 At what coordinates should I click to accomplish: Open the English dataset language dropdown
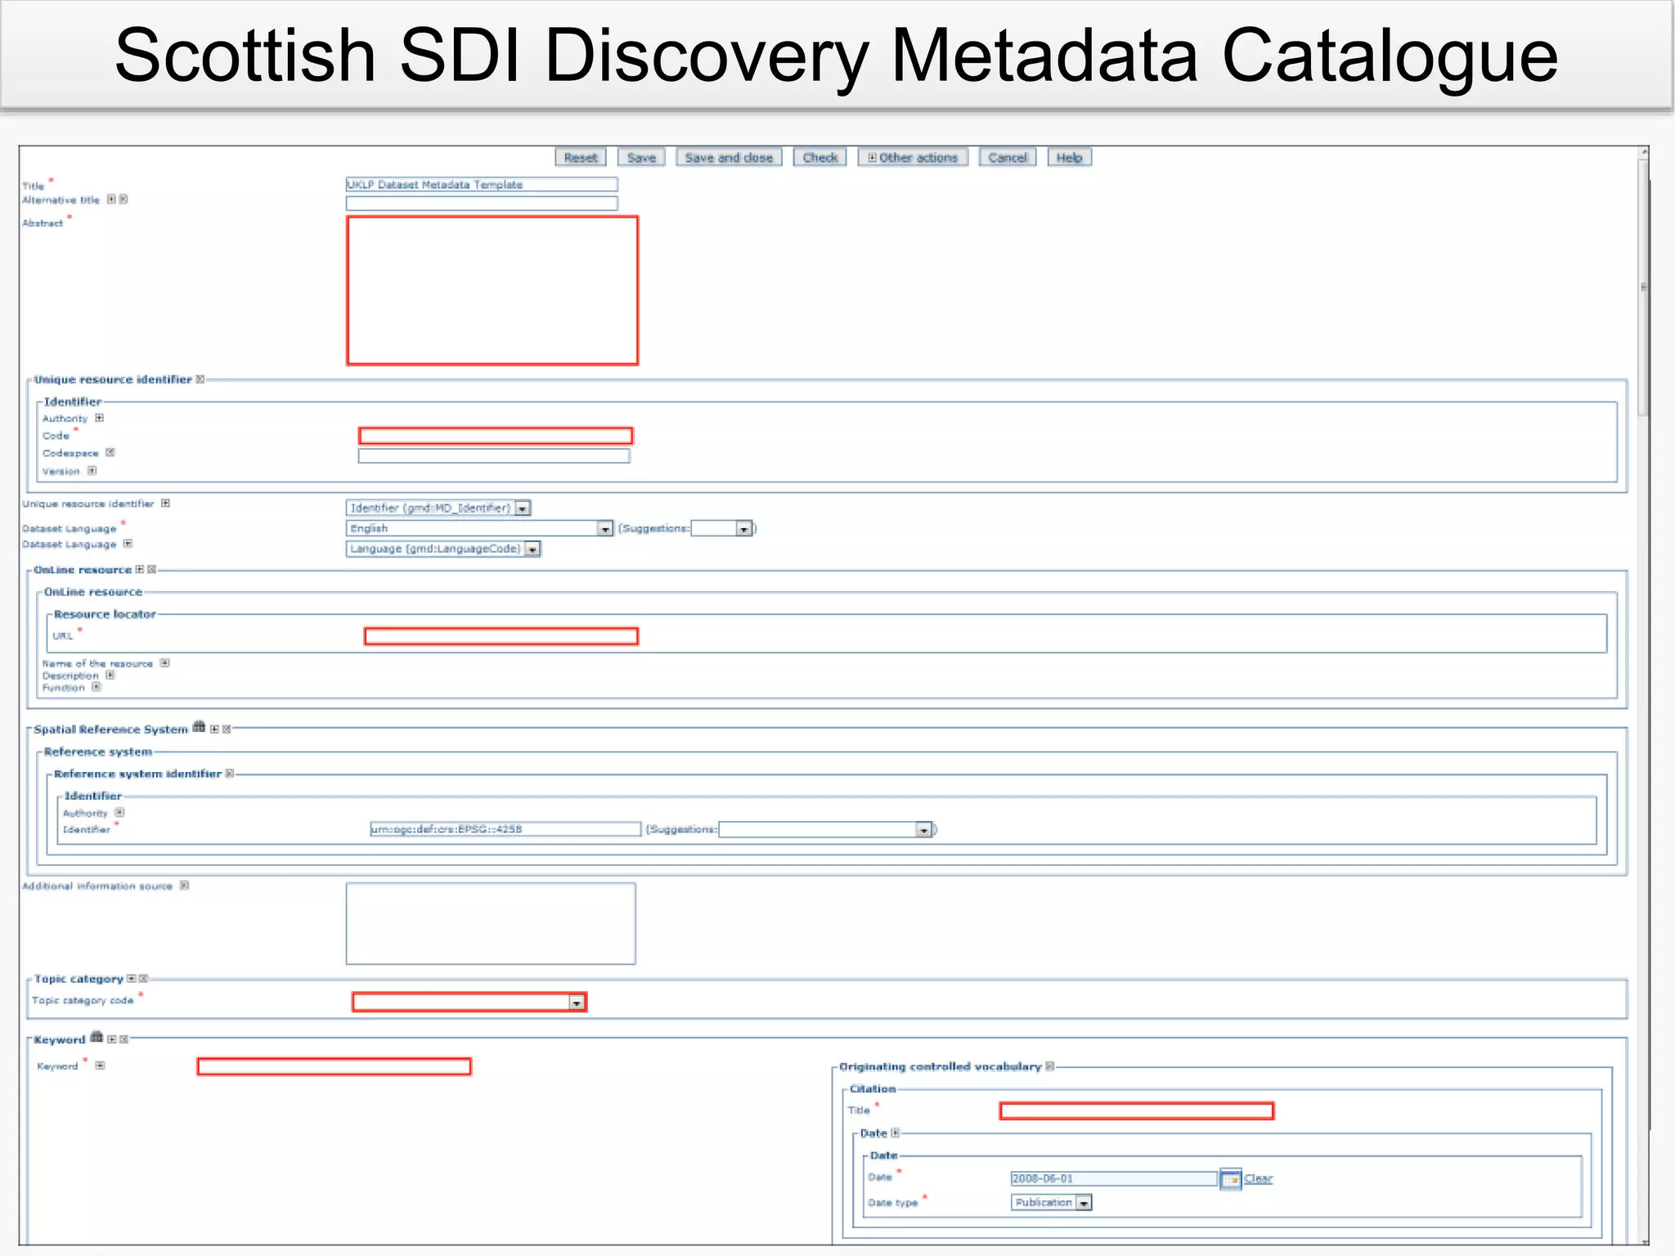coord(479,529)
